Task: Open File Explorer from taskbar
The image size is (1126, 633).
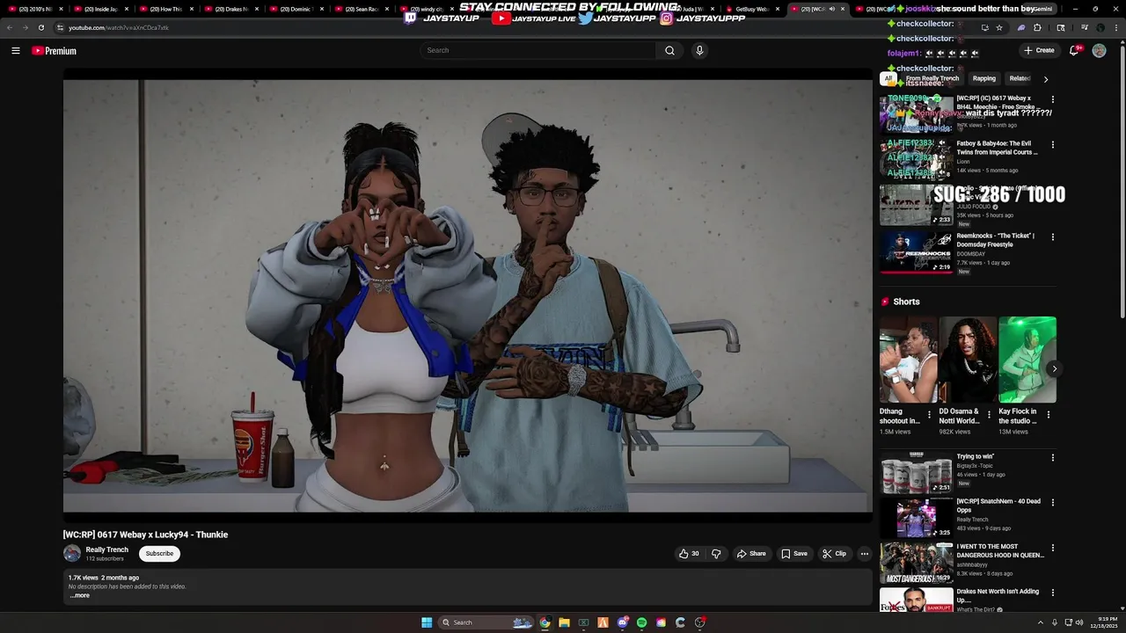Action: click(564, 622)
